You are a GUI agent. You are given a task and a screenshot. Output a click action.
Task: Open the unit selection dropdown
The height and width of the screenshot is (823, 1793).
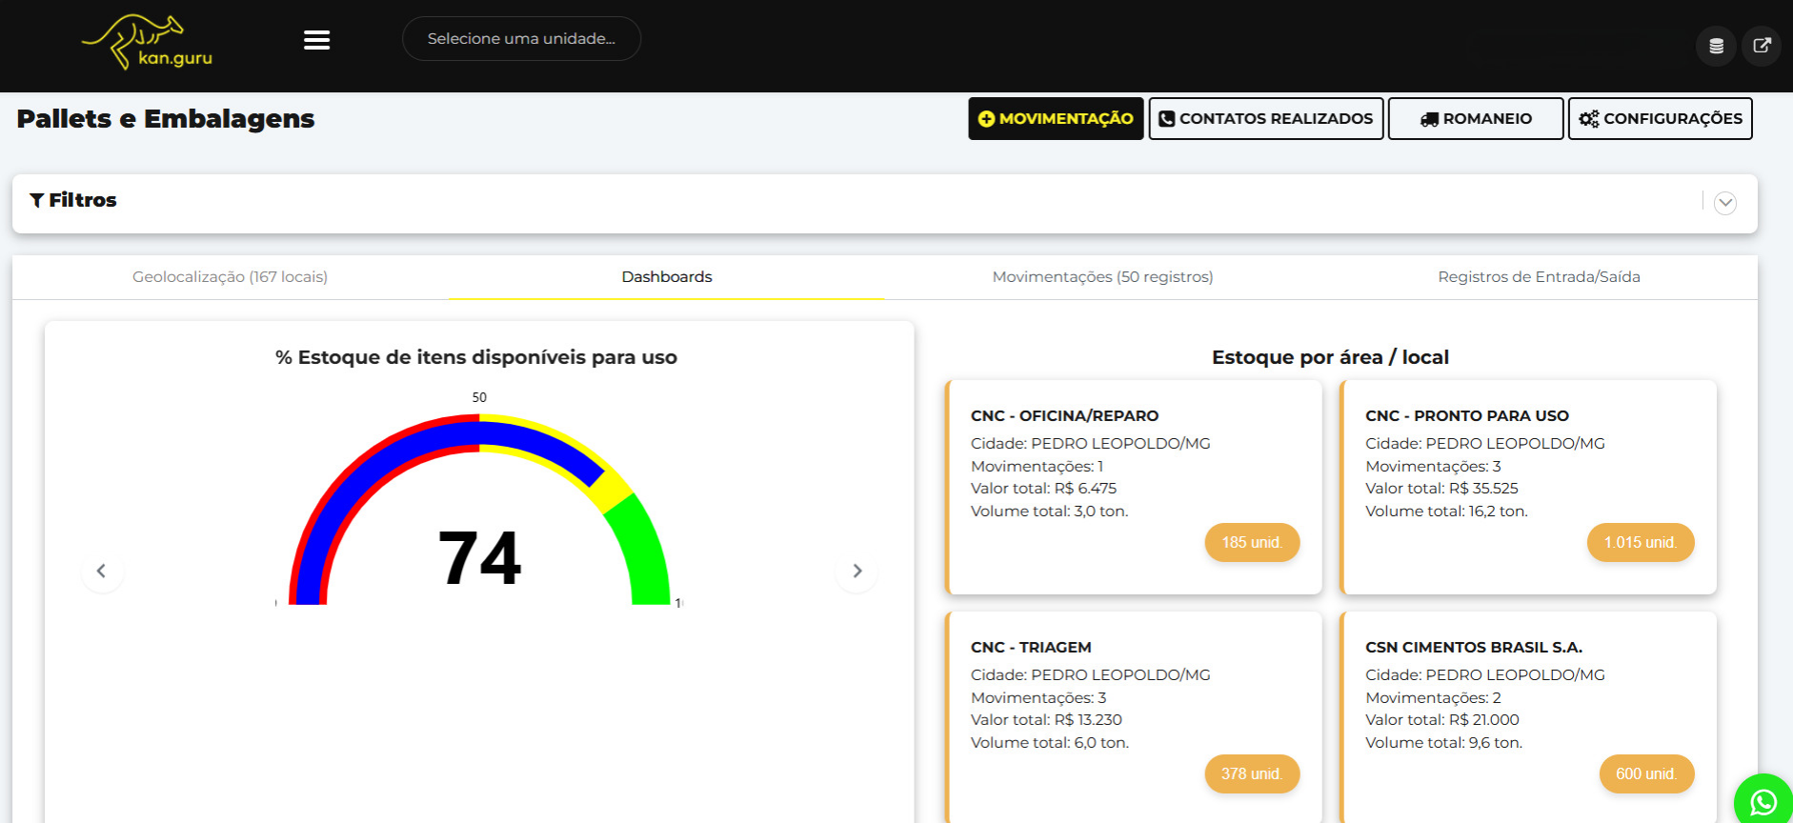(x=521, y=39)
